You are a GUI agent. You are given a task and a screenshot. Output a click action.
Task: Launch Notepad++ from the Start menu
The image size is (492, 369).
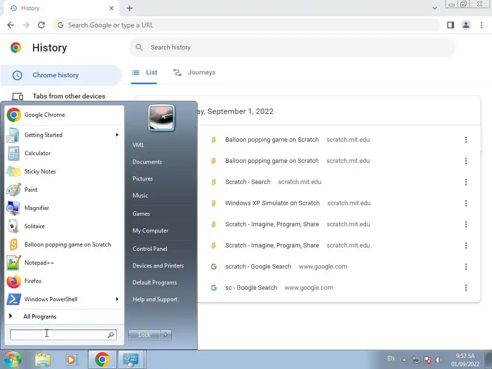coord(64,263)
